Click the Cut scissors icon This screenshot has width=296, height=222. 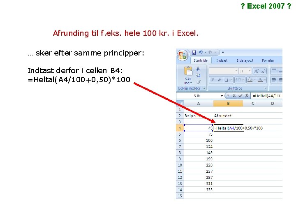[x=198, y=69]
